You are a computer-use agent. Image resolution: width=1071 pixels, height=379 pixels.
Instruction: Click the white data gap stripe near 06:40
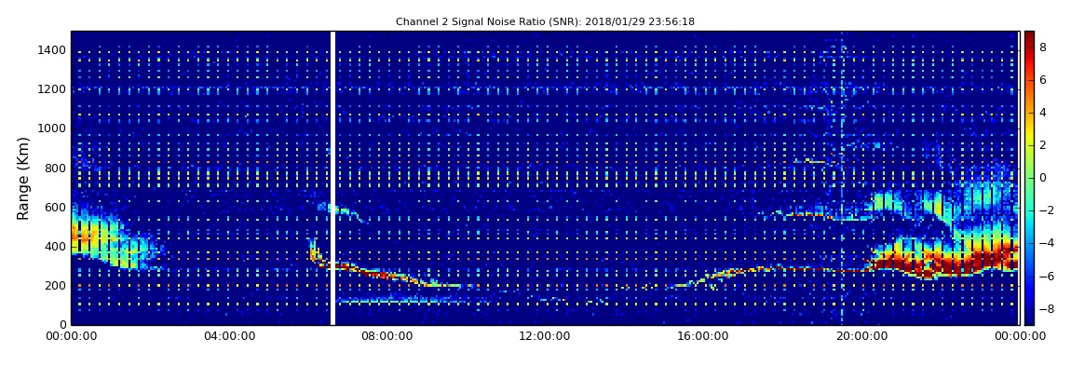(332, 178)
